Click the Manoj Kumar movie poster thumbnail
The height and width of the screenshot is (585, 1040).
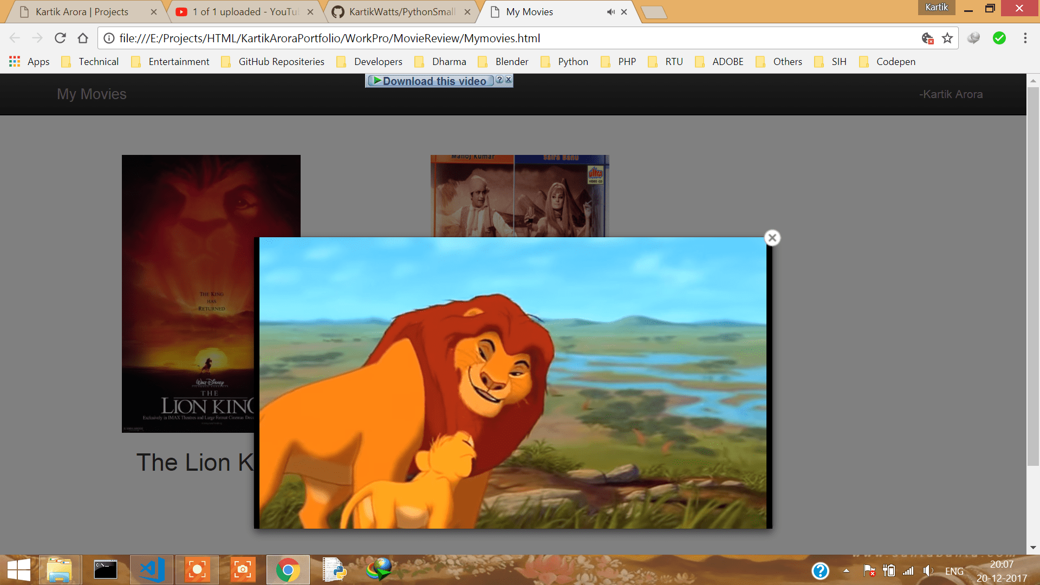[x=520, y=196]
